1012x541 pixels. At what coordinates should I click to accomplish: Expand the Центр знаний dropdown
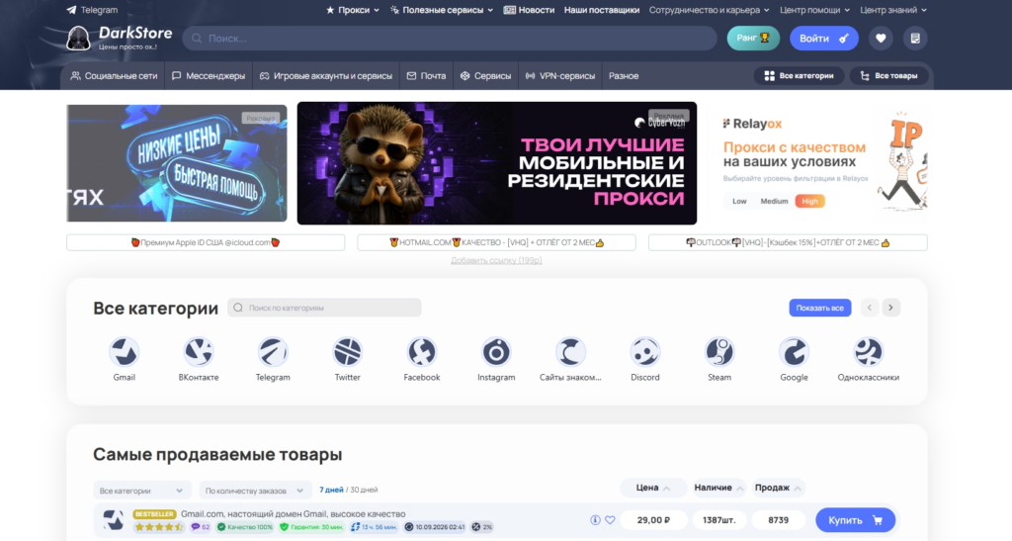point(893,10)
